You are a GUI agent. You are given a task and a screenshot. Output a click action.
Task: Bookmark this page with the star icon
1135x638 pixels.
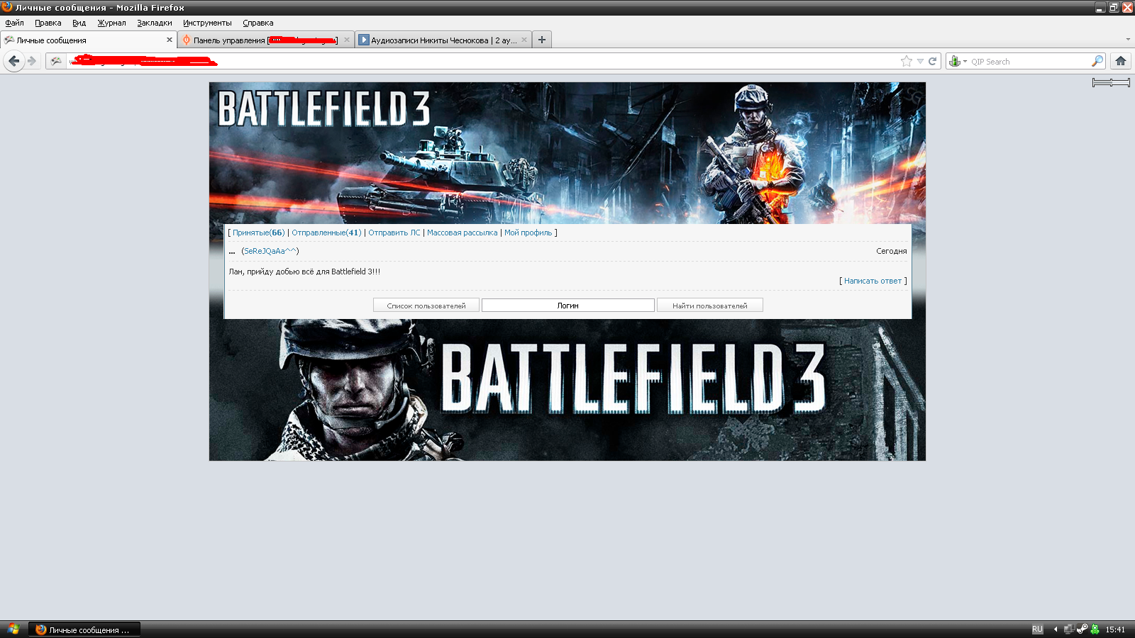coord(906,61)
